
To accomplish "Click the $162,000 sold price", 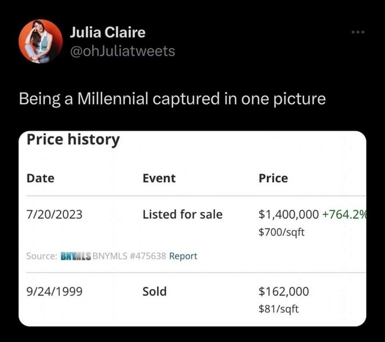I will [x=284, y=292].
